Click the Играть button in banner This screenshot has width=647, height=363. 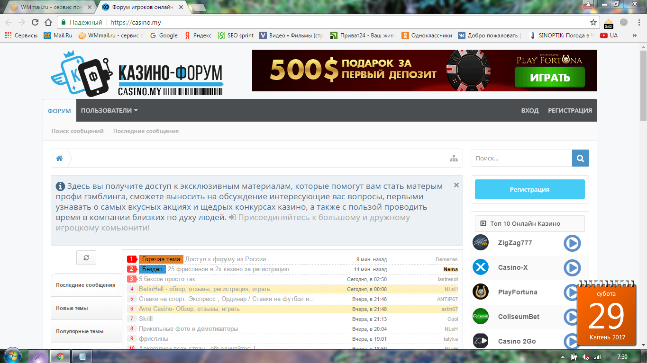coord(550,78)
